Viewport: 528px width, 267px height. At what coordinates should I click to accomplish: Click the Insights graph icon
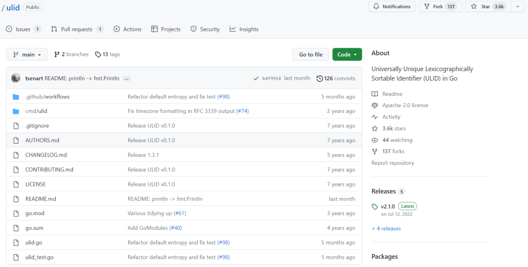click(x=233, y=29)
